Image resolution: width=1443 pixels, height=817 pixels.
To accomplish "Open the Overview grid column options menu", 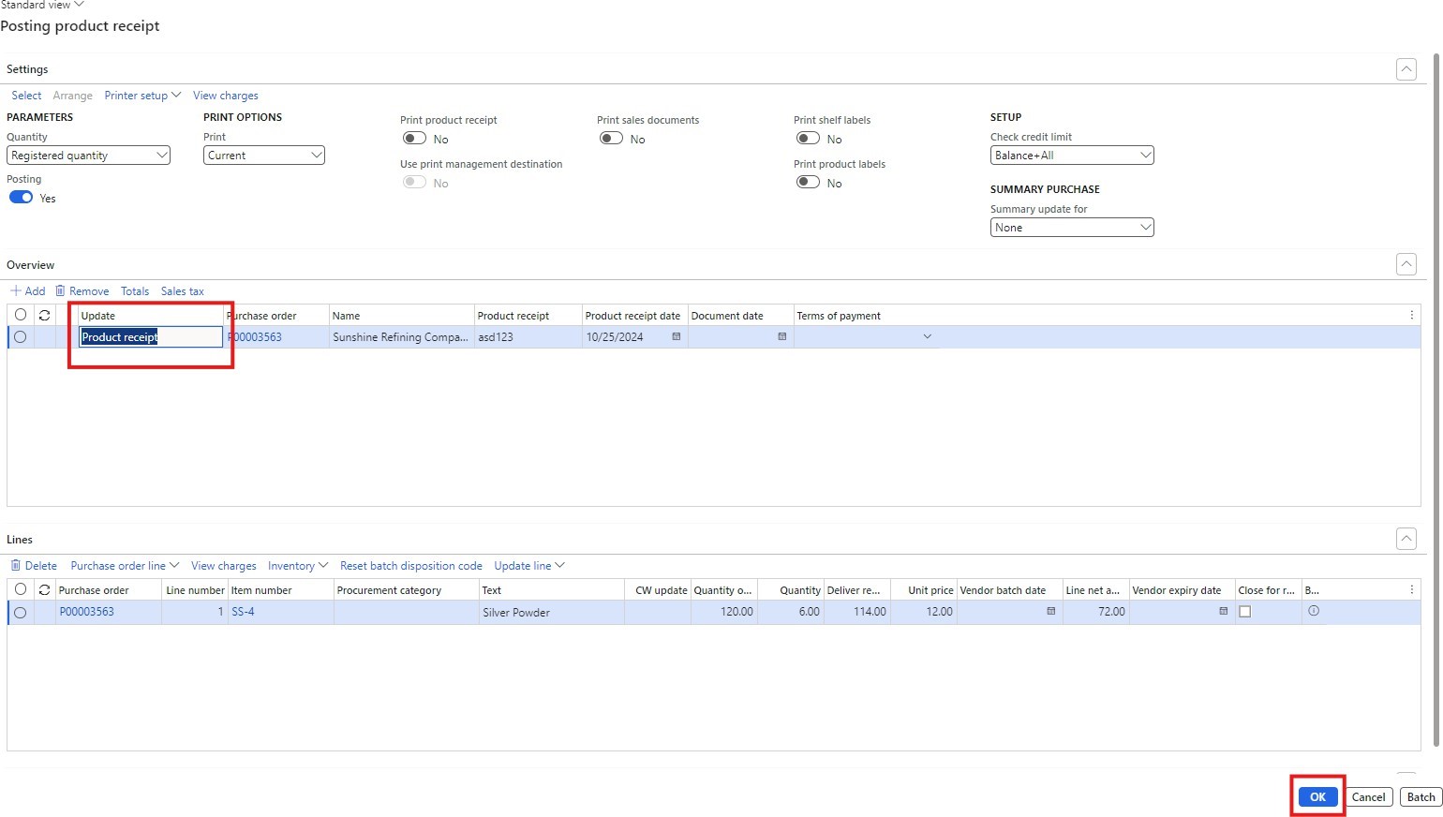I will (x=1411, y=316).
